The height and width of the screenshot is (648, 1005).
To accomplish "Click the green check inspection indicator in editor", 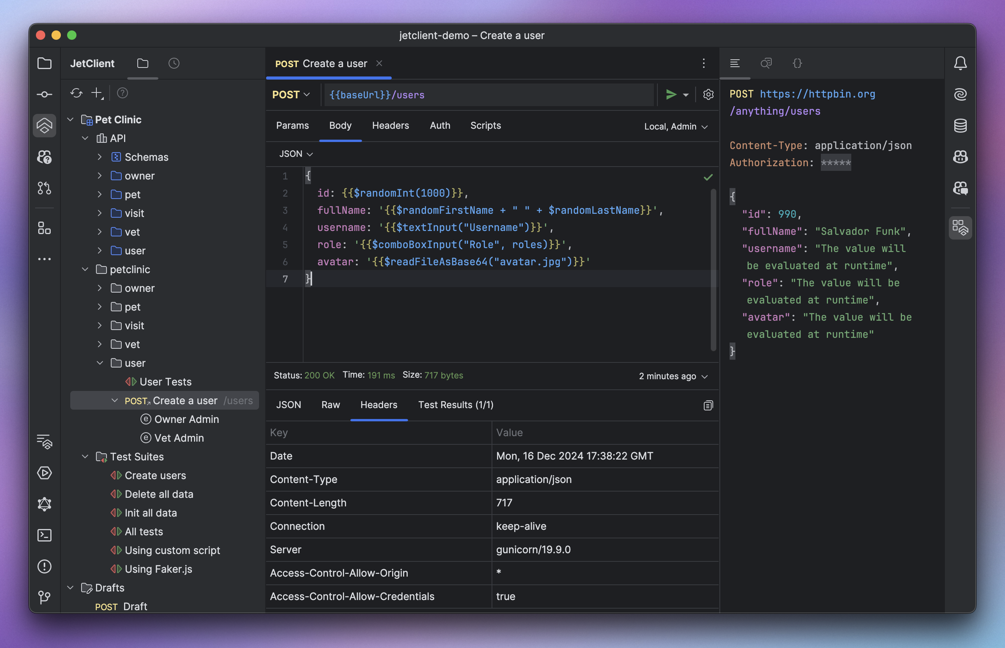I will [708, 177].
